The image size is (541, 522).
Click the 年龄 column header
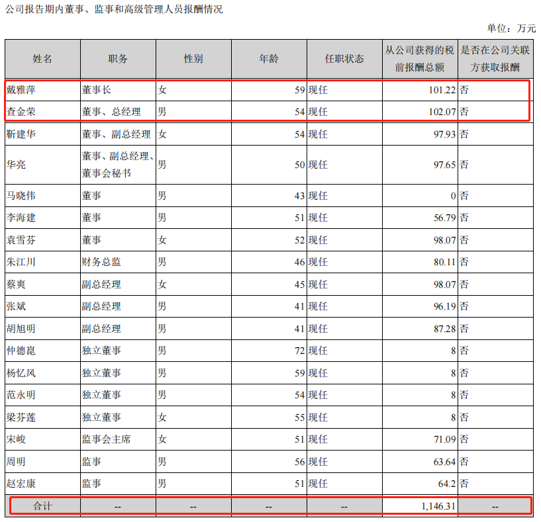269,59
